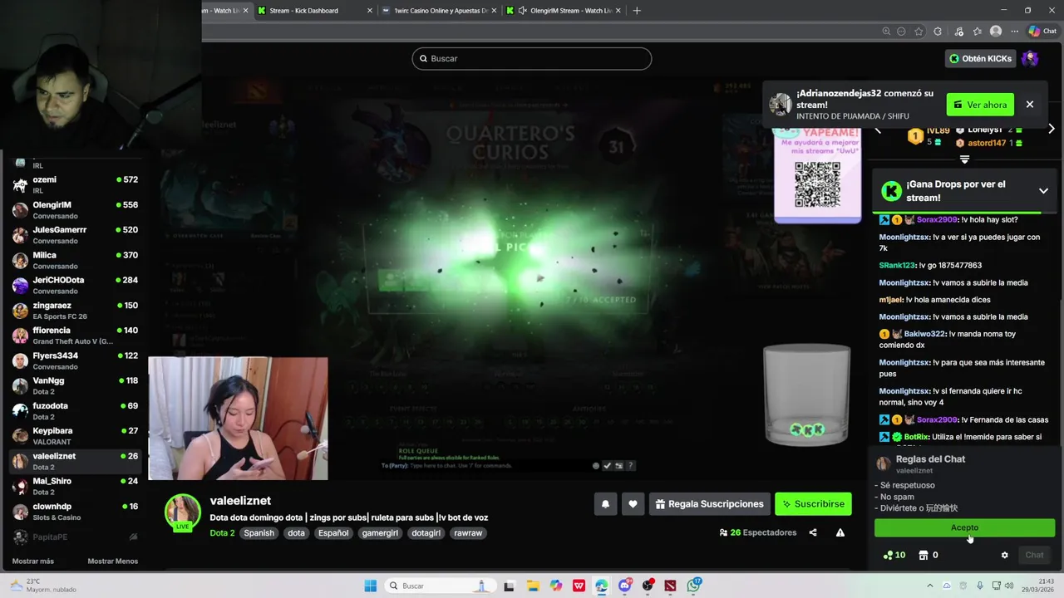Open WPS Office from the taskbar

pos(579,586)
